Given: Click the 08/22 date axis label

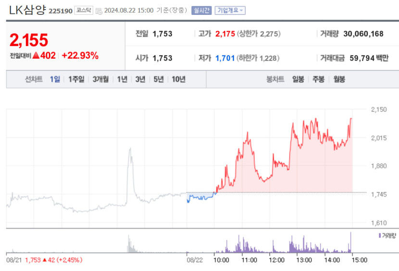Looking at the screenshot, I should [x=195, y=260].
